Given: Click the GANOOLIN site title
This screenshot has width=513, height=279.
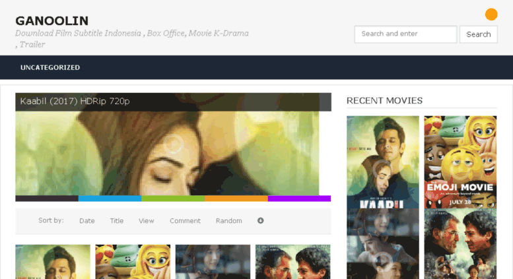Looking at the screenshot, I should 51,21.
